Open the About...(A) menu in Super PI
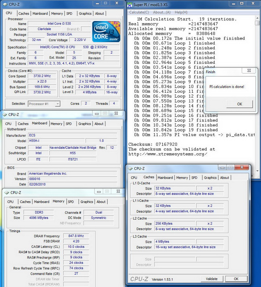 click(162, 12)
